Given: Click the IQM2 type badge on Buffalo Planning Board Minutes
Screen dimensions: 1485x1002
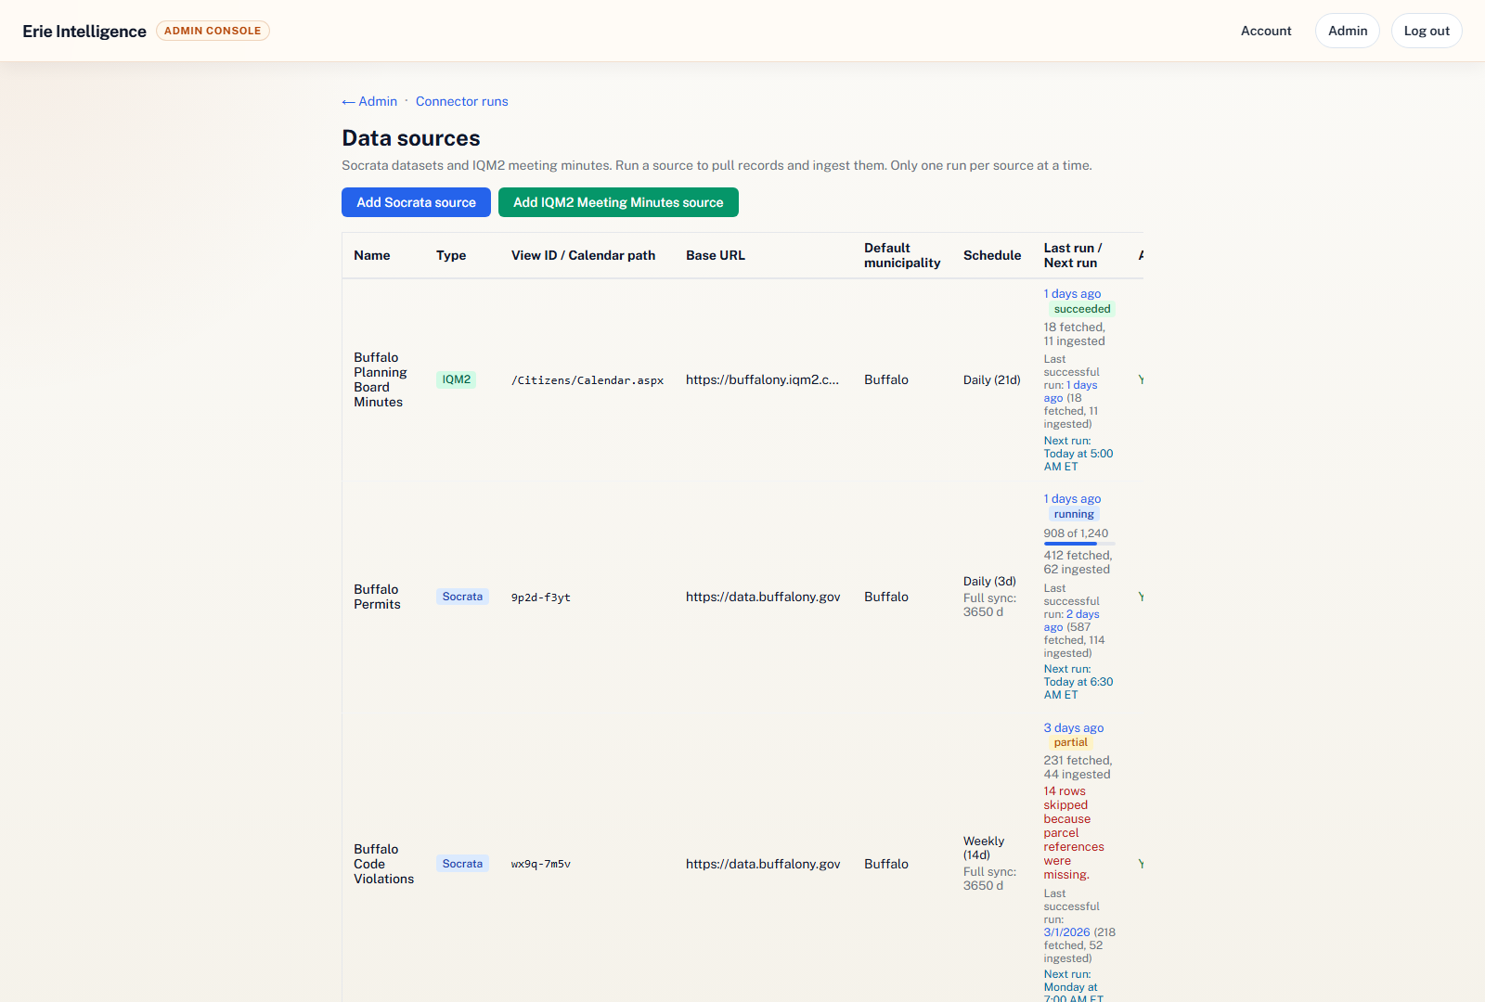Looking at the screenshot, I should click(x=456, y=379).
